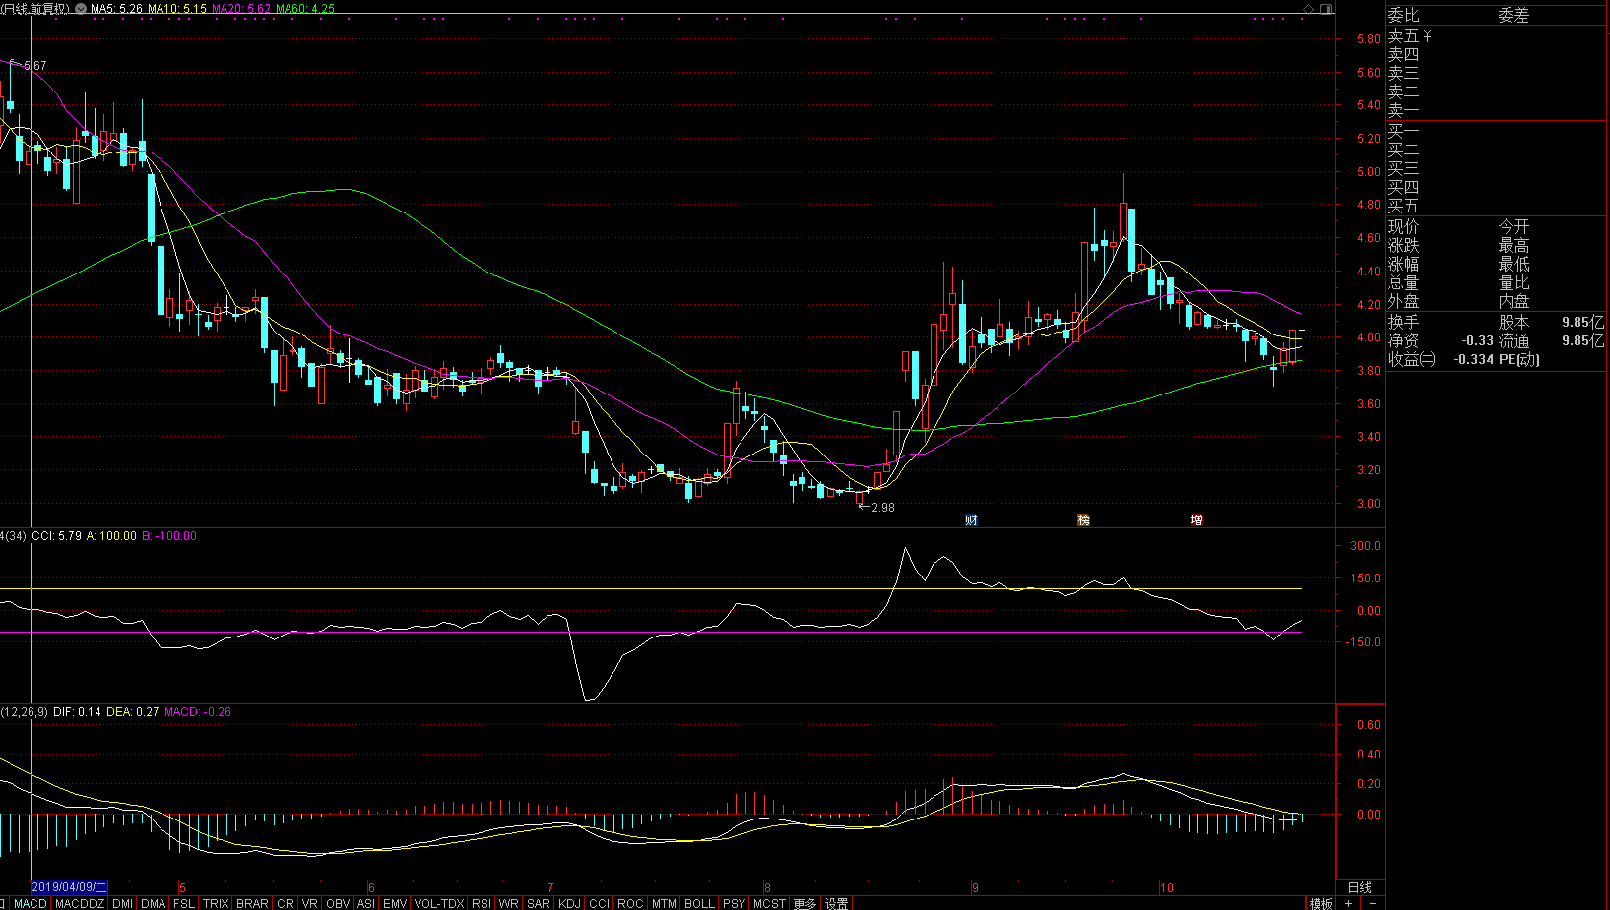Choose the SAR indicator tab
Viewport: 1610px width, 910px height.
click(x=539, y=903)
